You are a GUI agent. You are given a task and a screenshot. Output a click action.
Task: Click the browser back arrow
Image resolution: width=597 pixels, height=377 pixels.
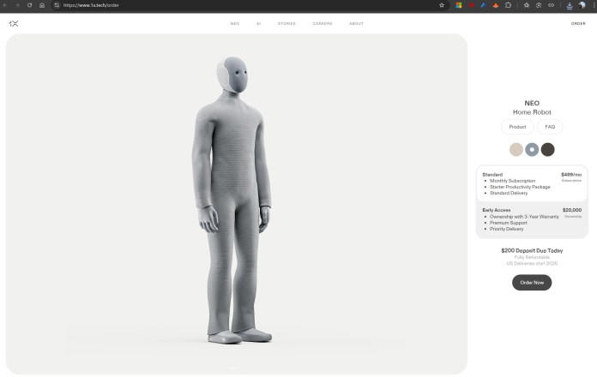pos(5,5)
